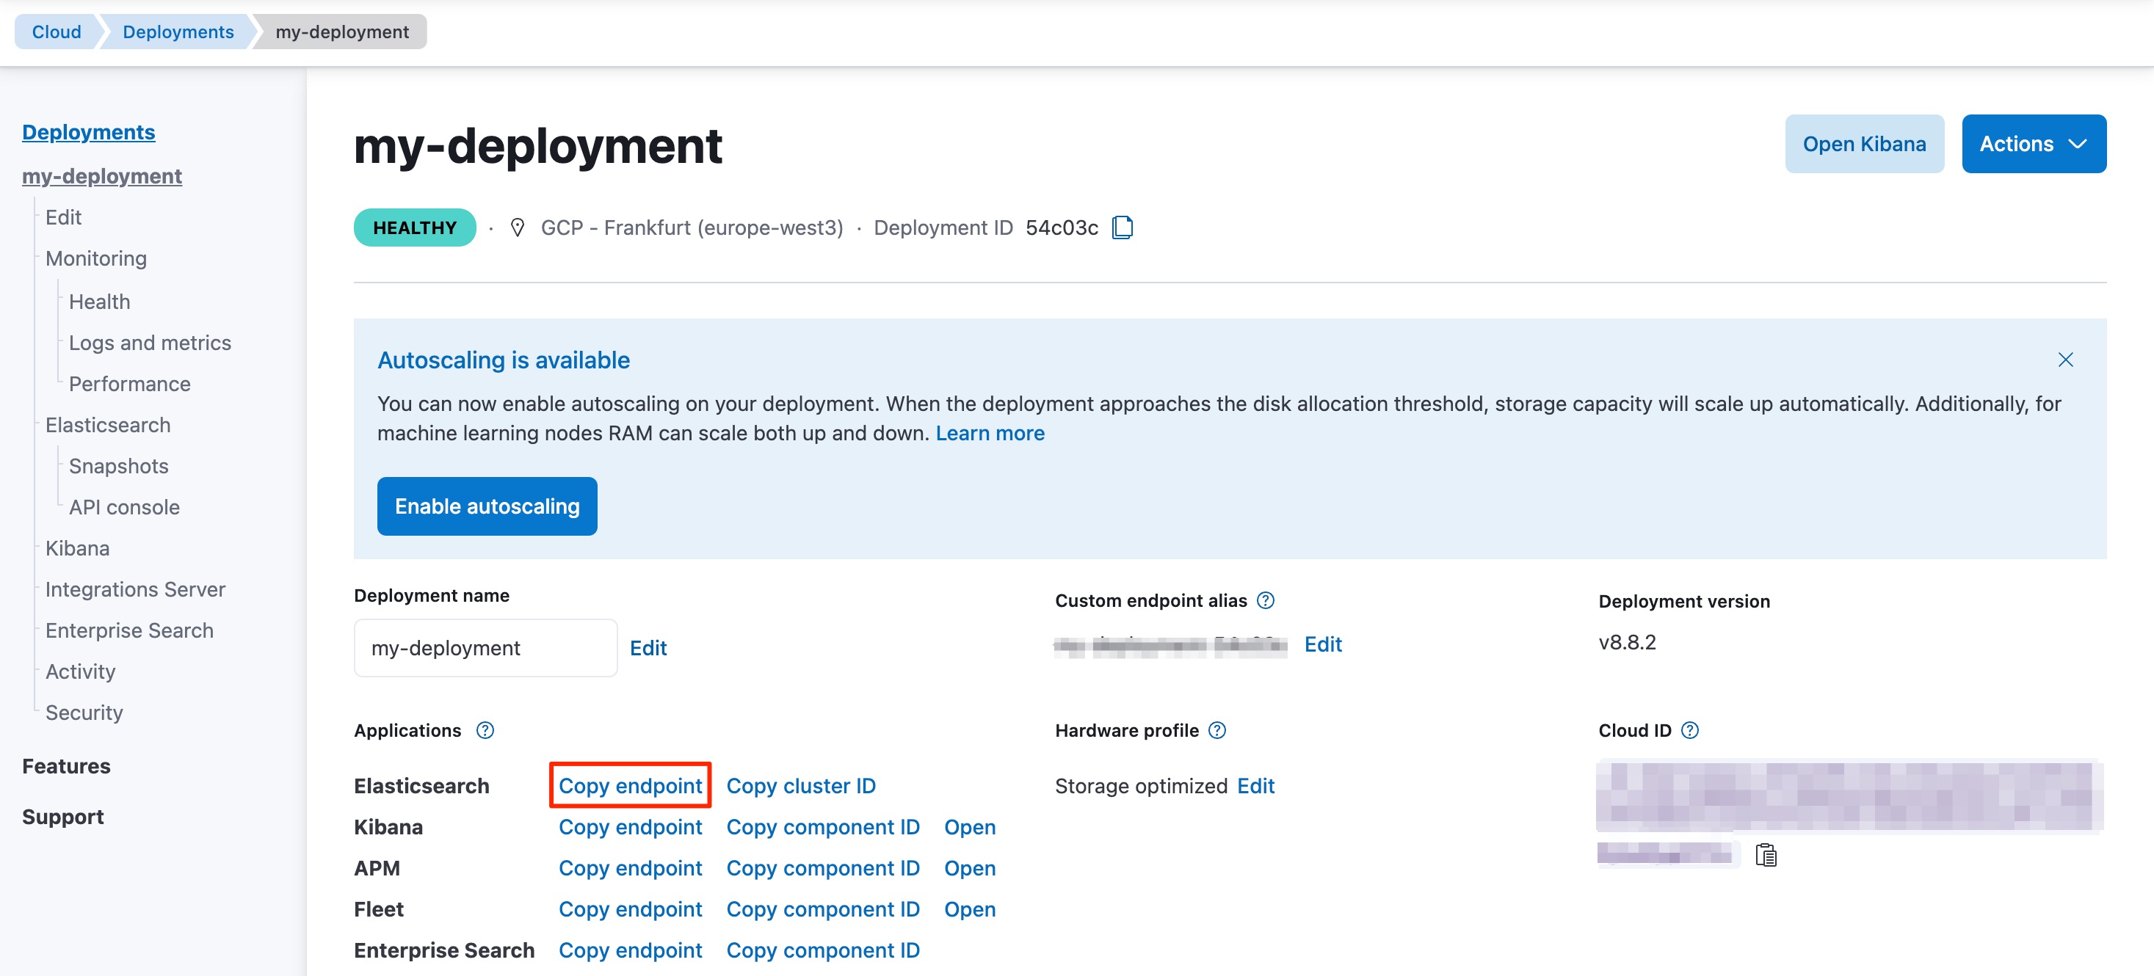Navigate to the Deployments breadcrumb
This screenshot has height=976, width=2154.
tap(177, 31)
